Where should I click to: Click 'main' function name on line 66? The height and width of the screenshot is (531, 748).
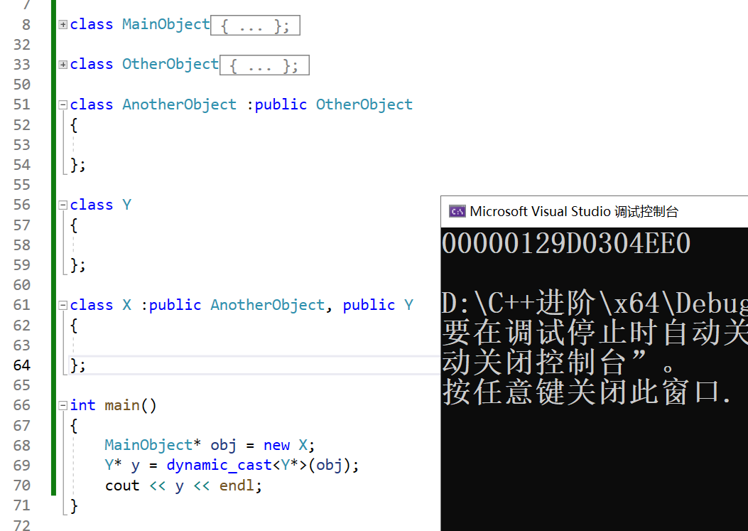pyautogui.click(x=122, y=405)
